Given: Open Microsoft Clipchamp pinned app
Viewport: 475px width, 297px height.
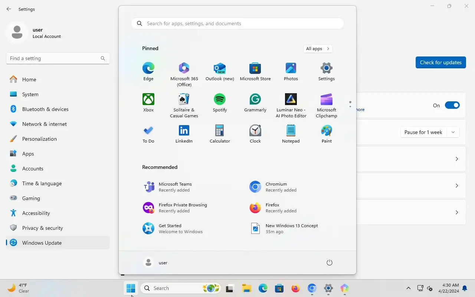Looking at the screenshot, I should pos(327,106).
